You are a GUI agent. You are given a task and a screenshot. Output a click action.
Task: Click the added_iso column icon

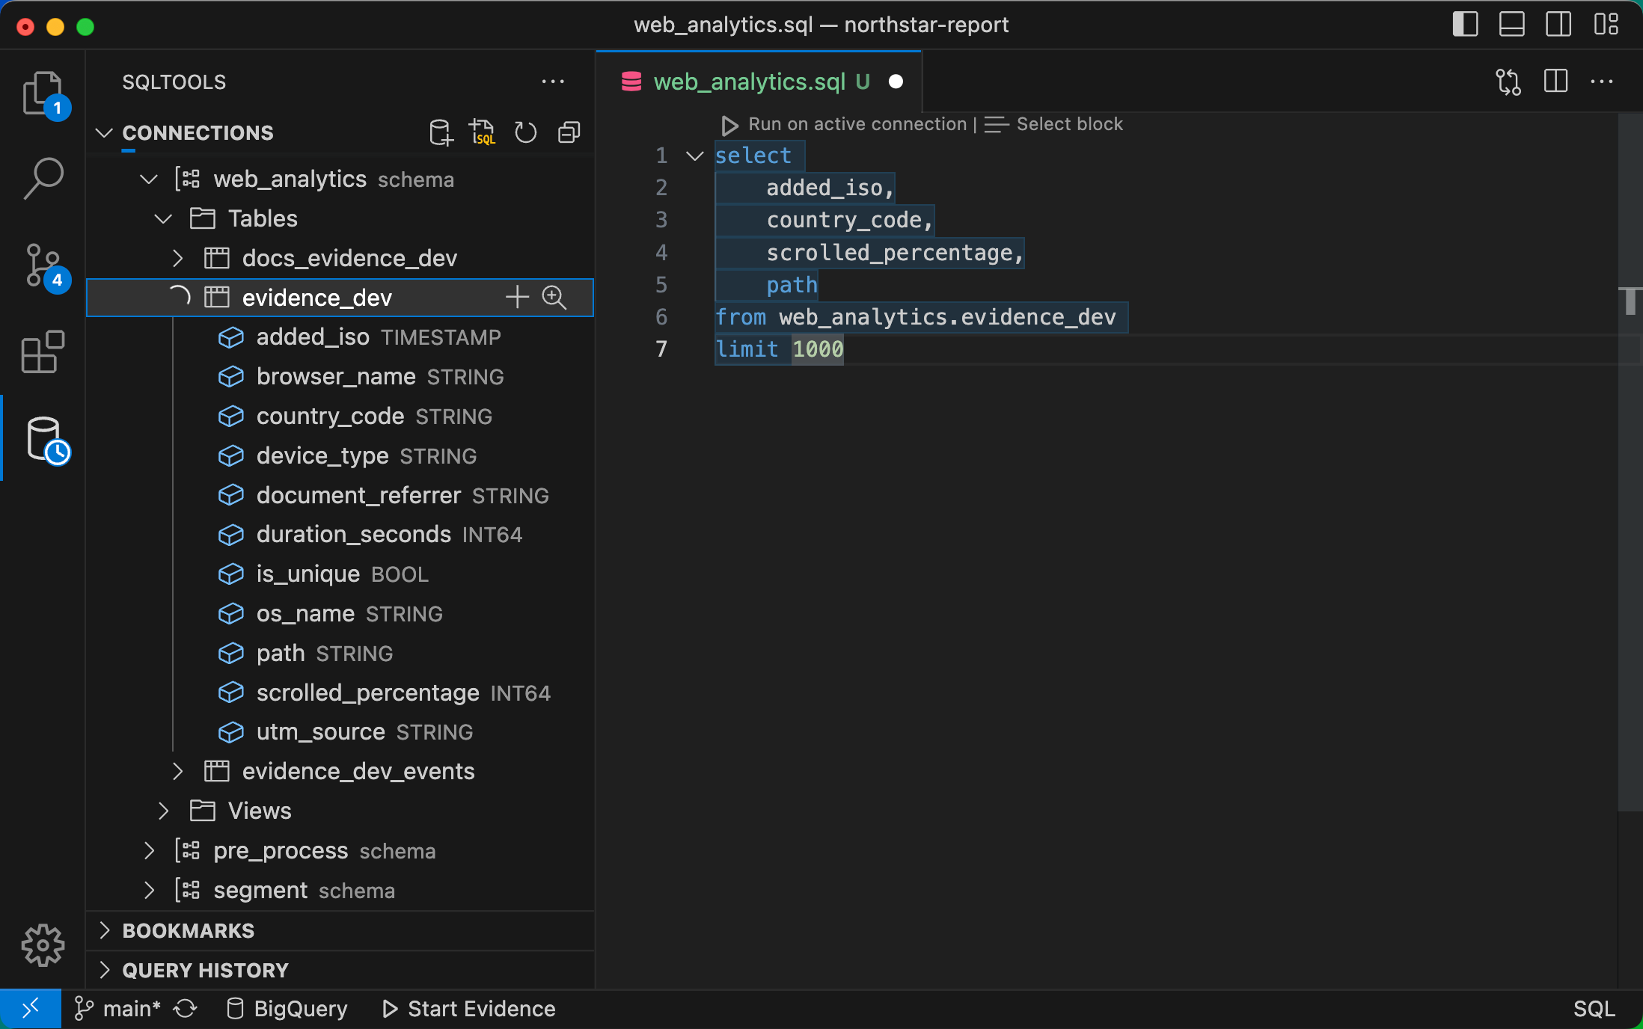tap(231, 337)
